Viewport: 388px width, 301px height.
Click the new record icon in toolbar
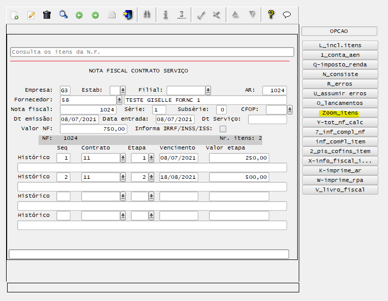coord(15,15)
